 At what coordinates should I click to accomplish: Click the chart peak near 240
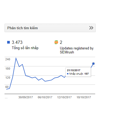coord(16,58)
